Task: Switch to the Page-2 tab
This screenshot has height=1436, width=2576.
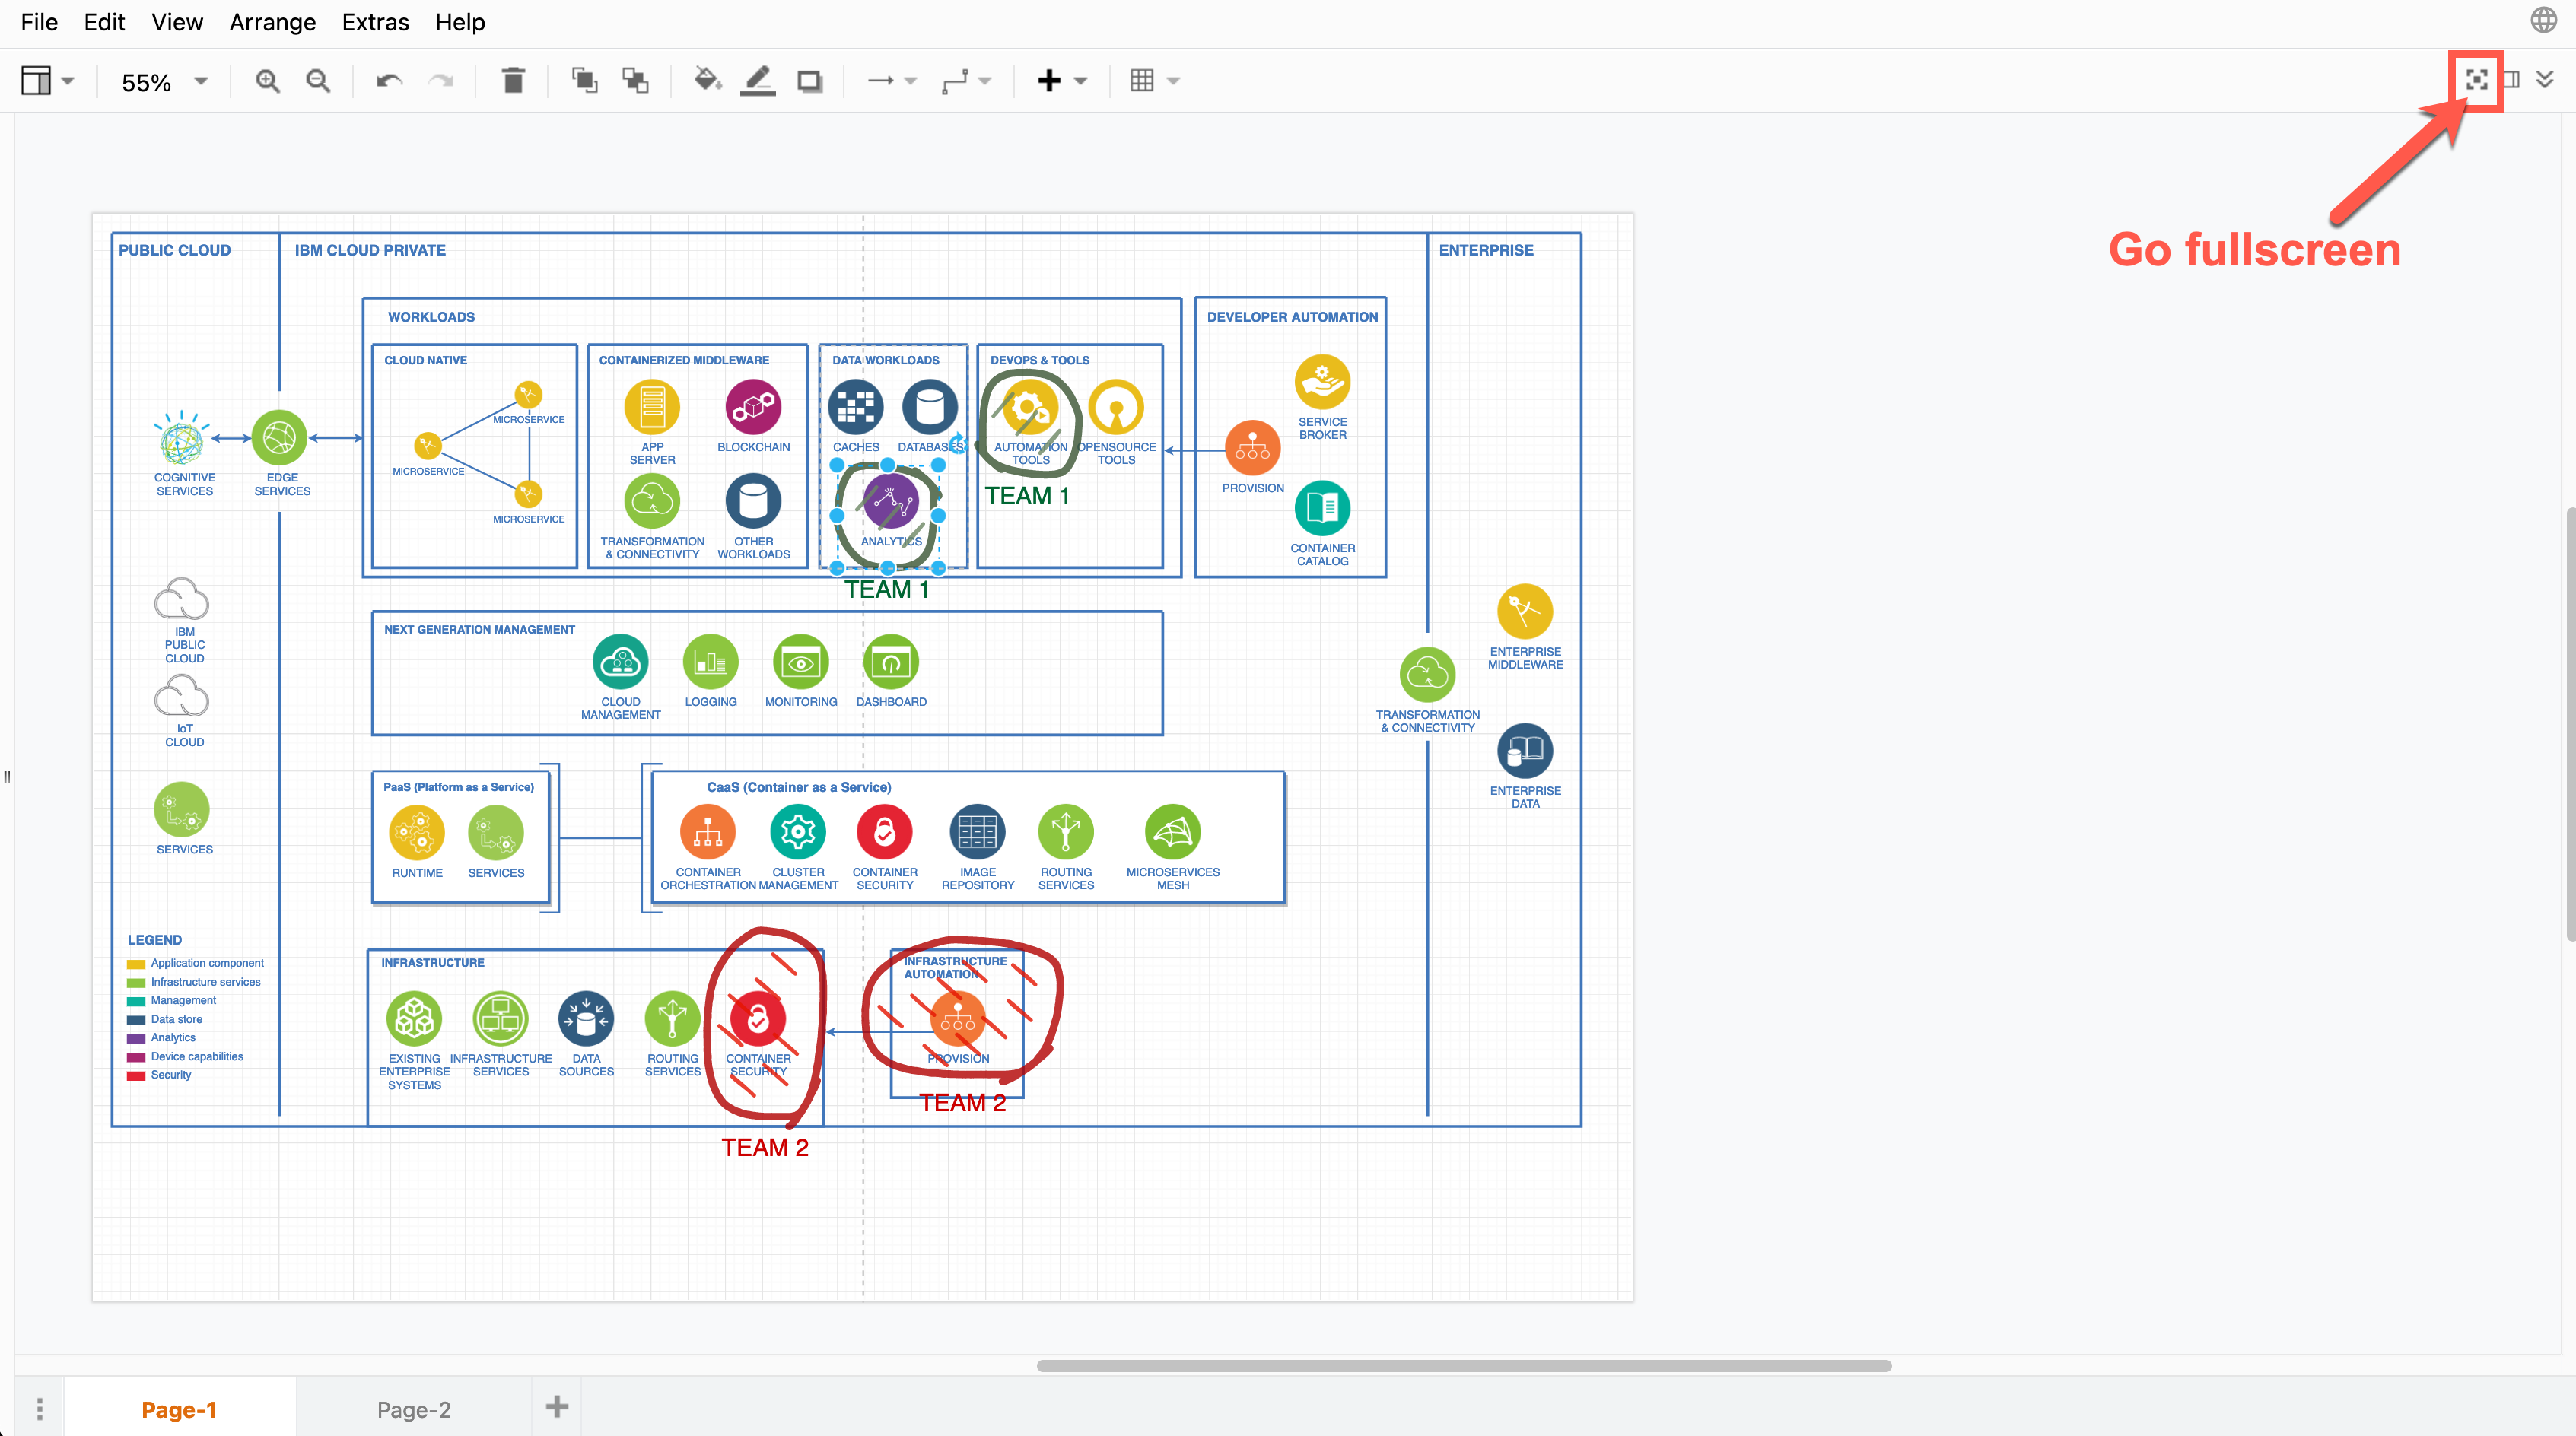Action: click(x=414, y=1409)
